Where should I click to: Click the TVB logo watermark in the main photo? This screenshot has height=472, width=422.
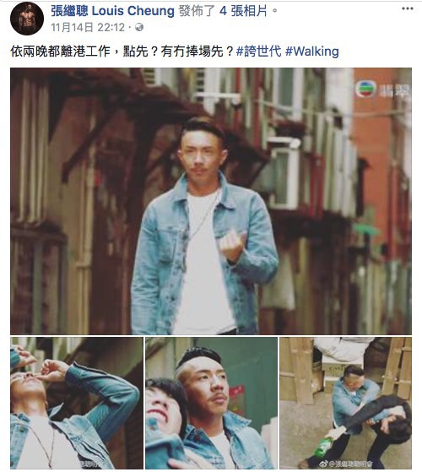click(365, 90)
